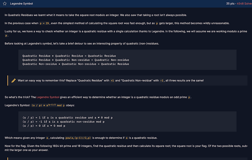
Task: Click the (a / p) = 1 definition line
Action: click(68, 118)
